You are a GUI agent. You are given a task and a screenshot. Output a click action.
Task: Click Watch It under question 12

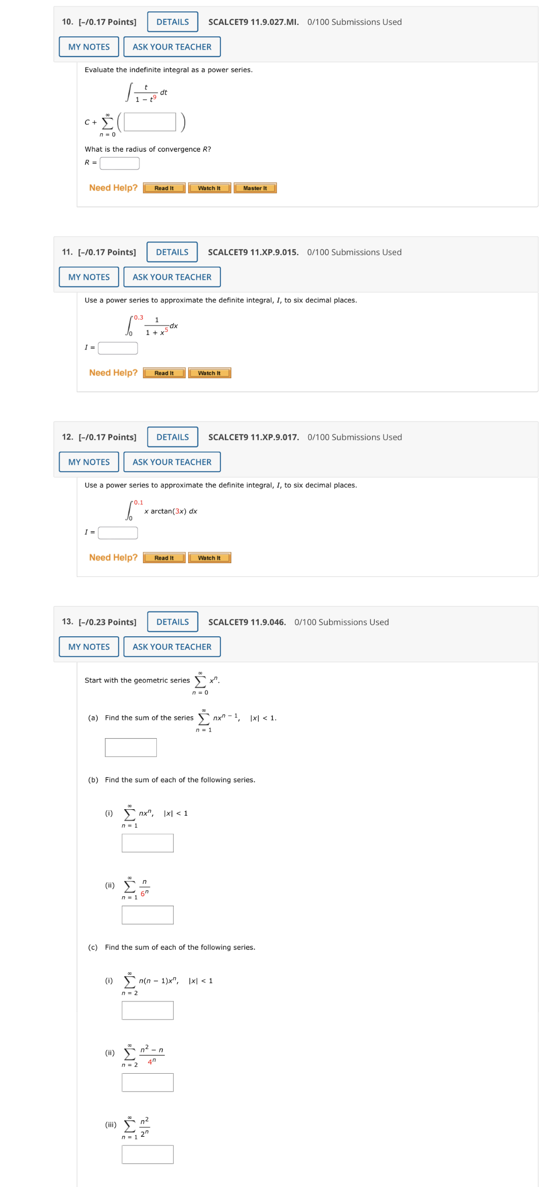(209, 558)
